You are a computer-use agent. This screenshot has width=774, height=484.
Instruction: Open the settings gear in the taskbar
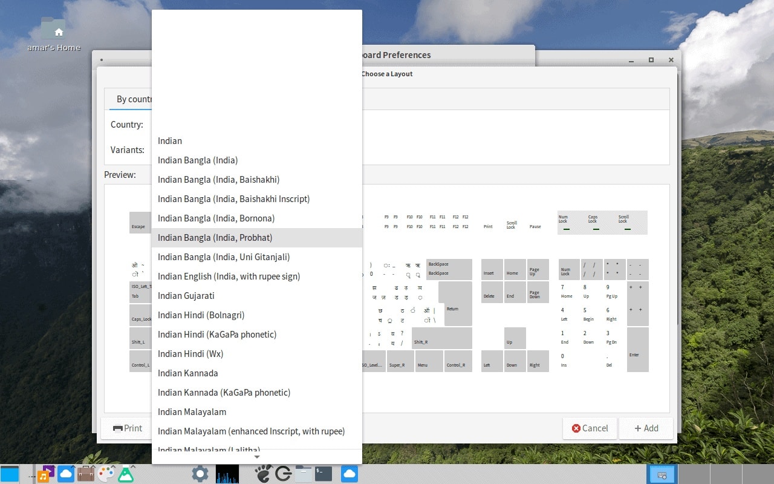[200, 474]
